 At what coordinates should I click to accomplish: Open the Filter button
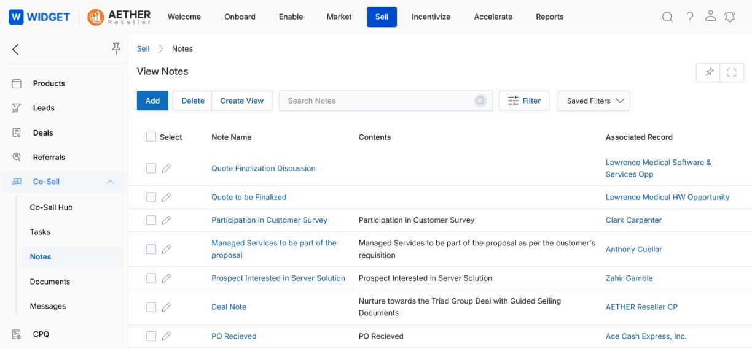pyautogui.click(x=524, y=101)
